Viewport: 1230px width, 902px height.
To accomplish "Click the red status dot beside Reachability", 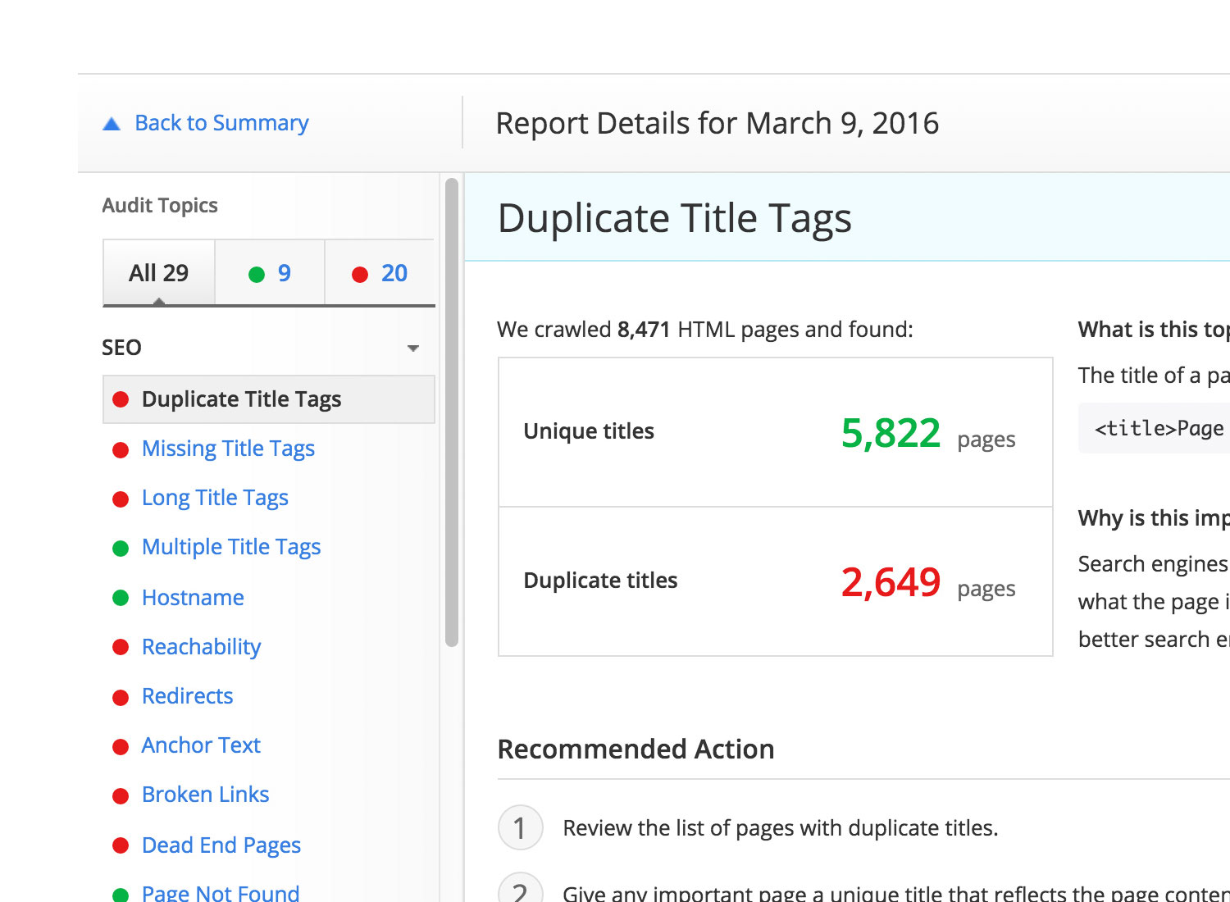I will tap(121, 647).
